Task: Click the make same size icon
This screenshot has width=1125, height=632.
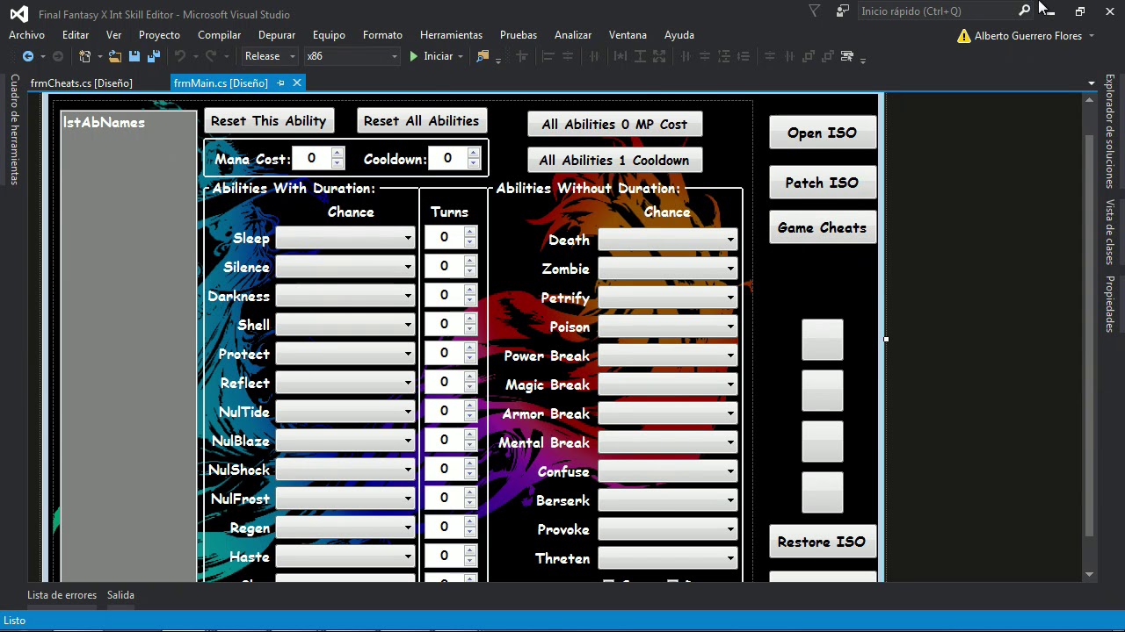Action: [x=659, y=56]
